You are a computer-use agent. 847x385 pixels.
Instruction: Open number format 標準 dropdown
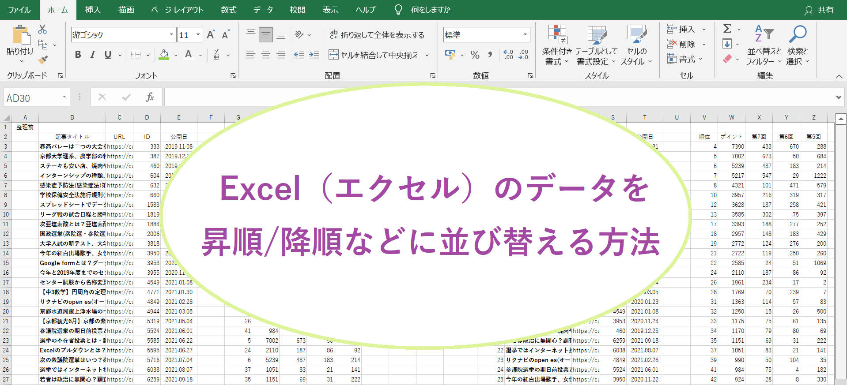525,35
